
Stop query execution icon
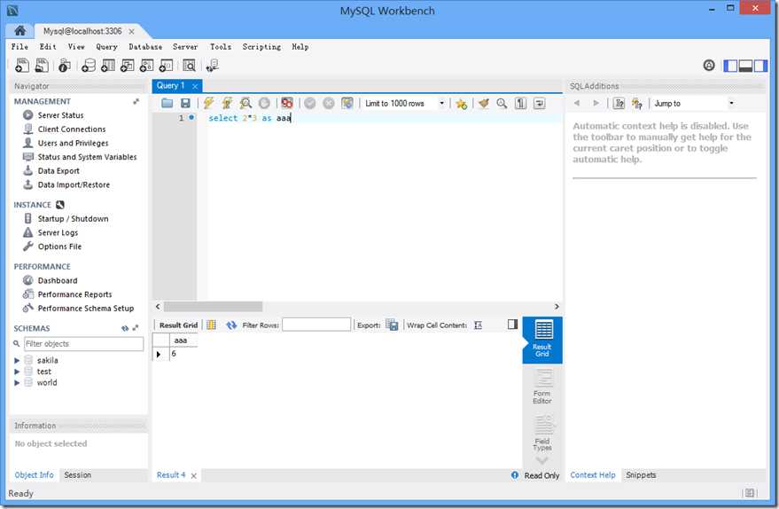click(x=264, y=103)
